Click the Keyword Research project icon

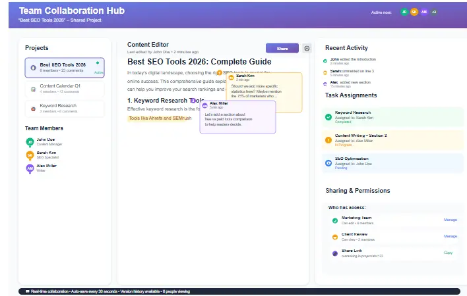pyautogui.click(x=34, y=109)
